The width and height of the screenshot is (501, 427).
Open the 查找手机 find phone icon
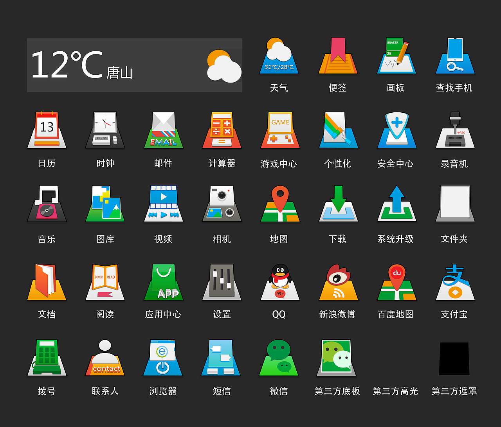[455, 56]
